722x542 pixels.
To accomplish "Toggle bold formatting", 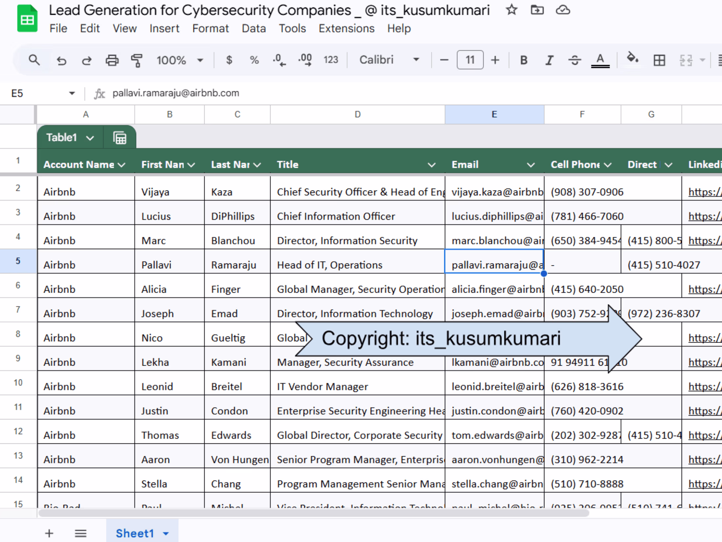I will [524, 60].
